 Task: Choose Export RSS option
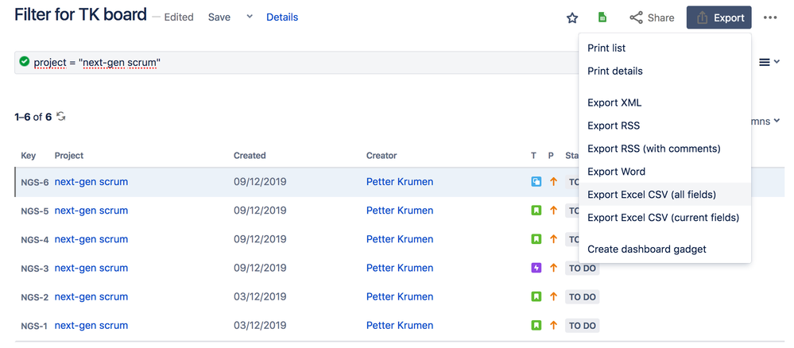(x=664, y=126)
